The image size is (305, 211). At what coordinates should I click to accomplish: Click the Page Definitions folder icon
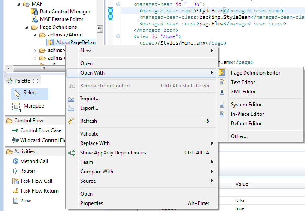[x=34, y=27]
